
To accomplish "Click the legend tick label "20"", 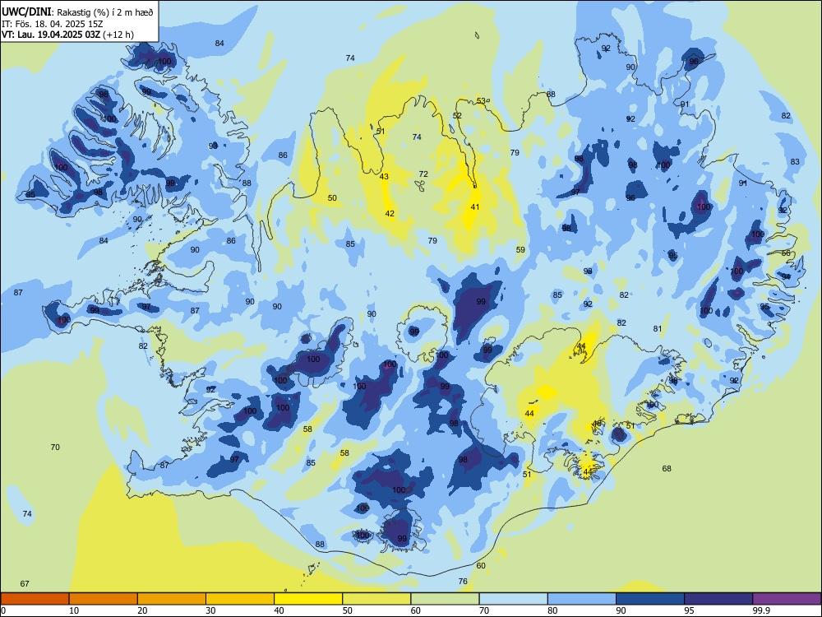I will (x=142, y=610).
